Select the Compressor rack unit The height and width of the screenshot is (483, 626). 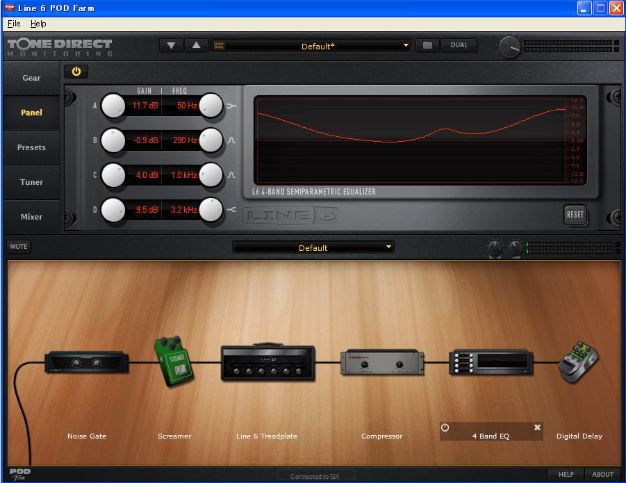382,363
